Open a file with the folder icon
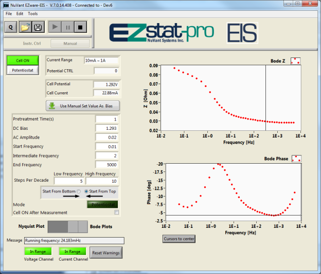 pyautogui.click(x=25, y=27)
